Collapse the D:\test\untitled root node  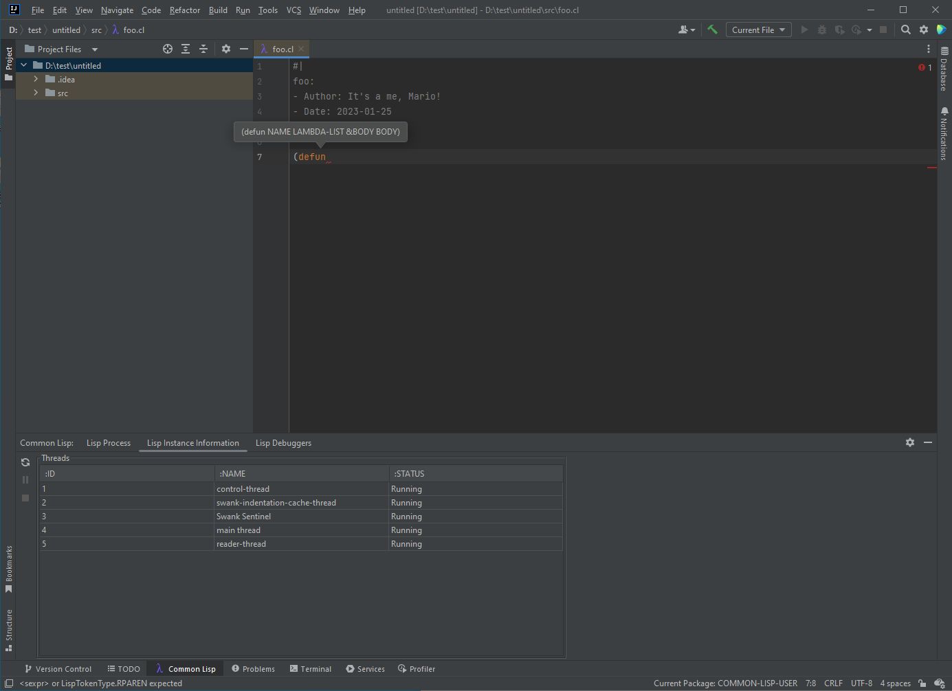(24, 65)
